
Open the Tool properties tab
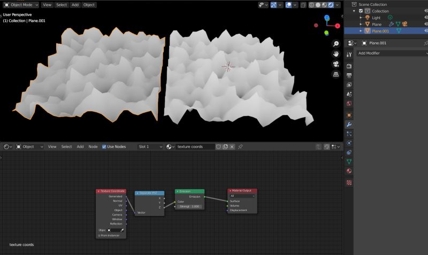tap(349, 55)
